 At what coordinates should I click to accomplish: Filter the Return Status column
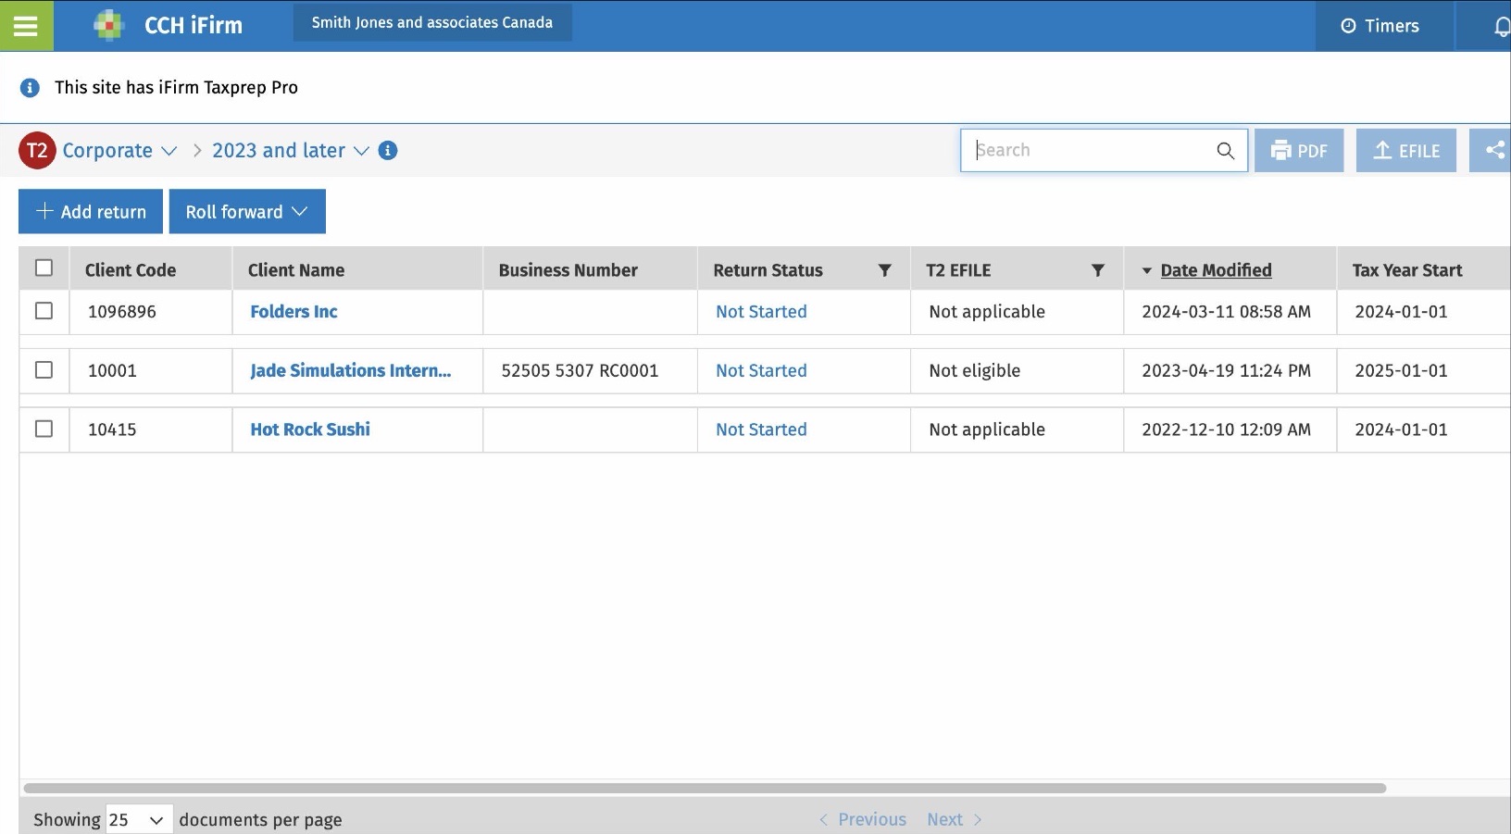(x=885, y=270)
